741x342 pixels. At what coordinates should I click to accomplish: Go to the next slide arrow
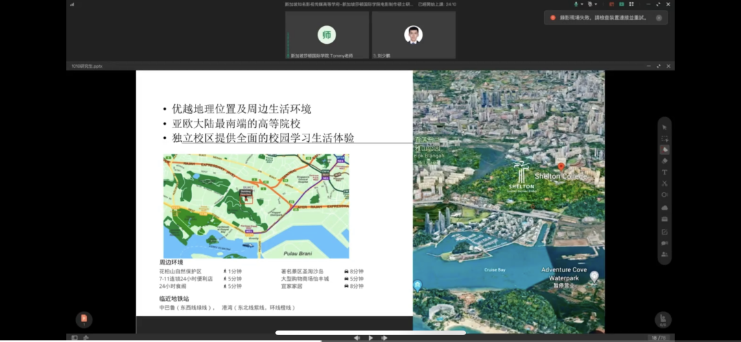pos(386,338)
